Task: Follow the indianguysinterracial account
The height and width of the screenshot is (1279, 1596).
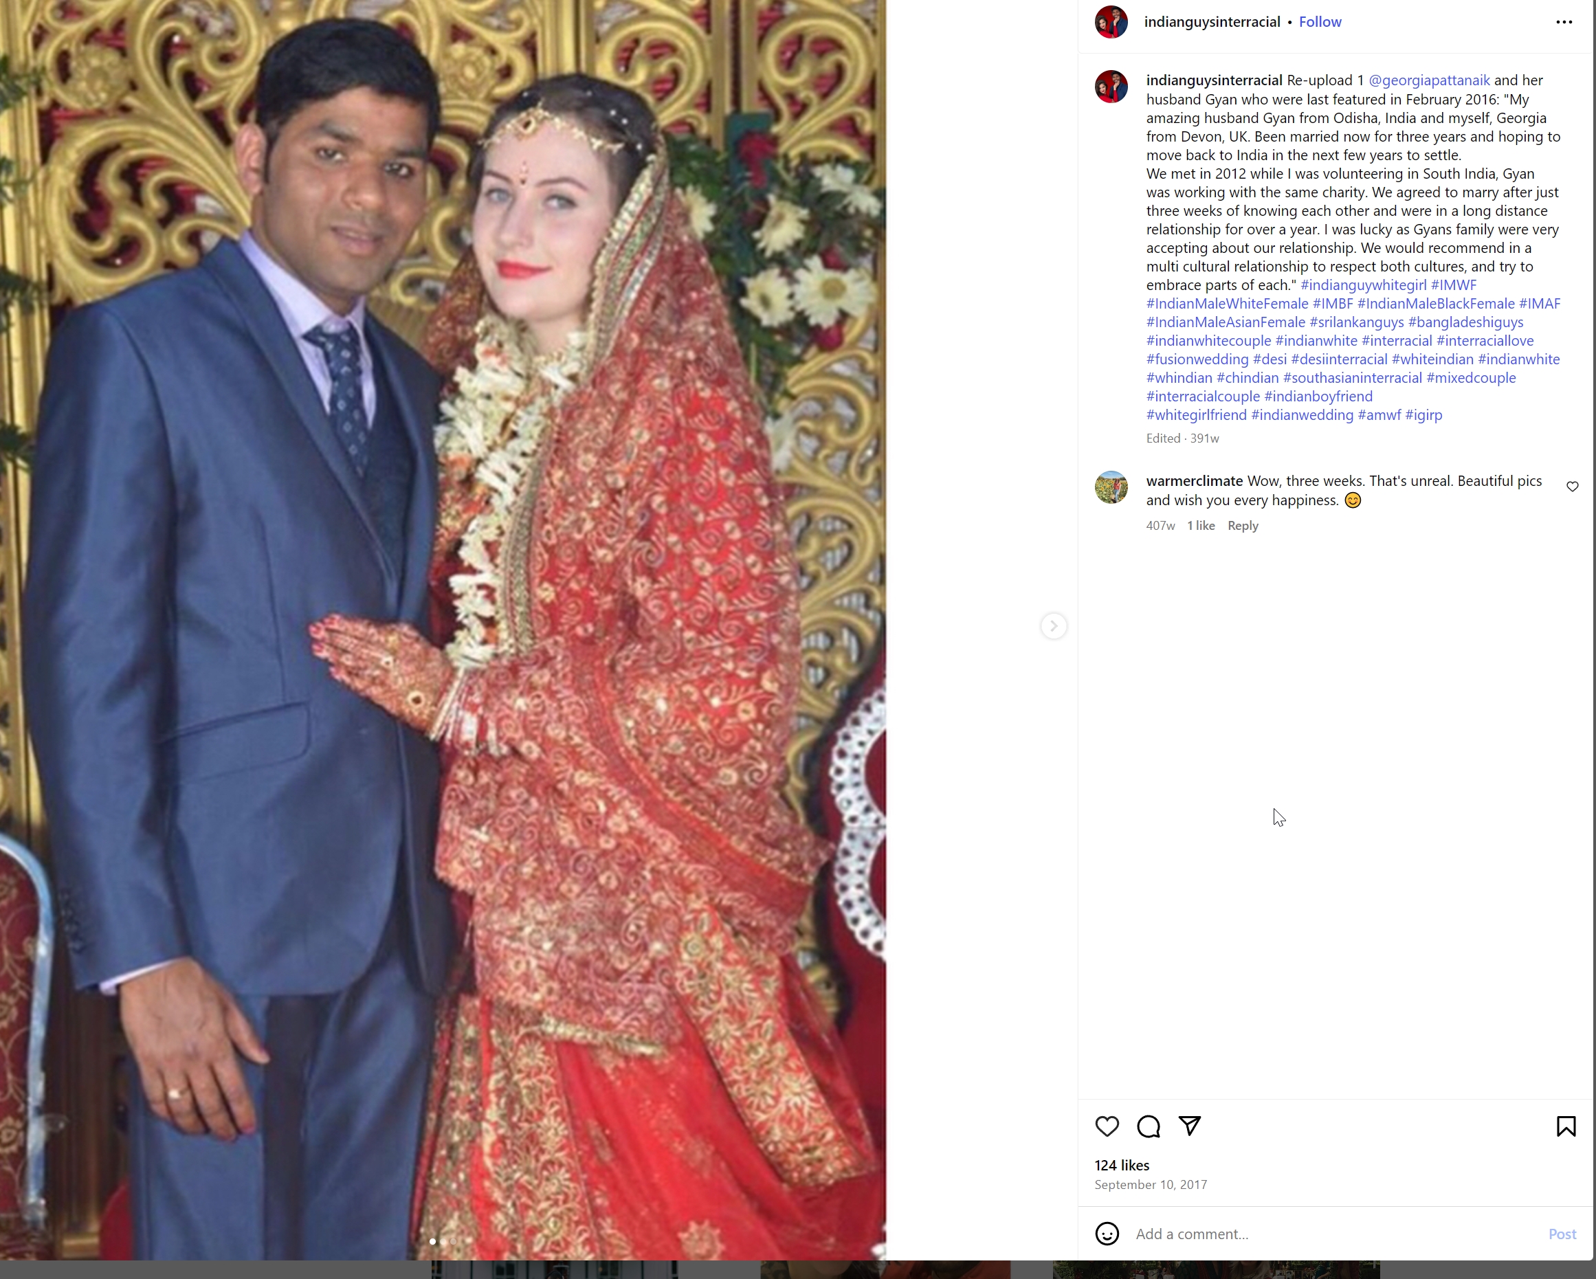Action: 1320,22
